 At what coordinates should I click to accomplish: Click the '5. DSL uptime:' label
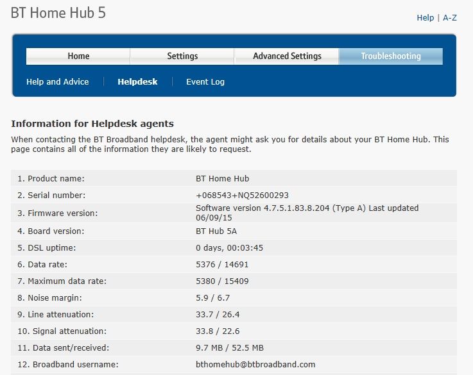47,248
